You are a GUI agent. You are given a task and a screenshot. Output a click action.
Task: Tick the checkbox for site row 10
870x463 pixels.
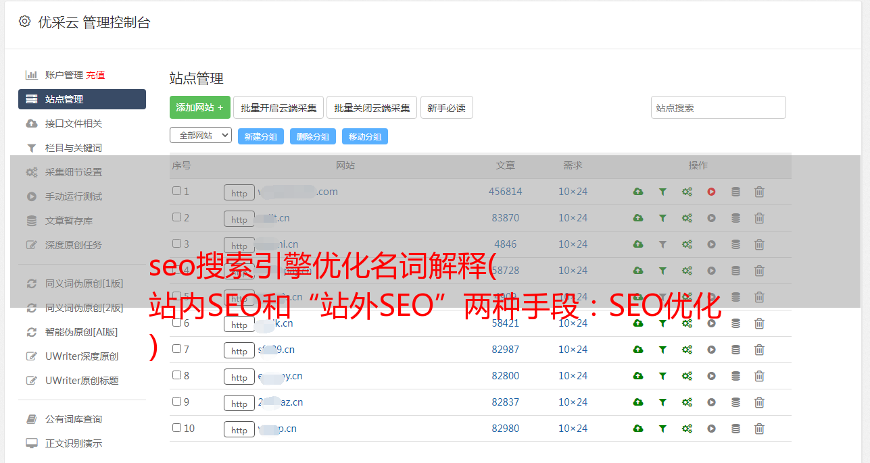(x=176, y=428)
